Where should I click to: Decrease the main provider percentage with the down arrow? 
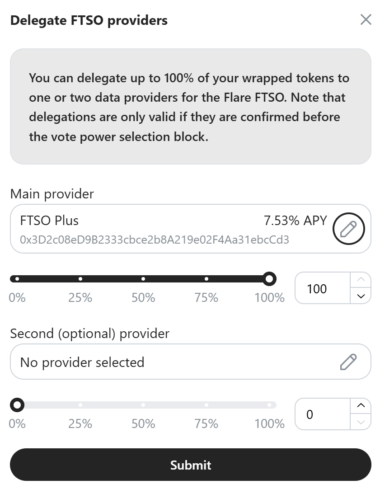[x=361, y=296]
